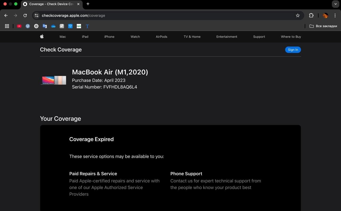Screen dimensions: 341x211
Task: Open the blue 'T' bookmark
Action: [x=87, y=26]
